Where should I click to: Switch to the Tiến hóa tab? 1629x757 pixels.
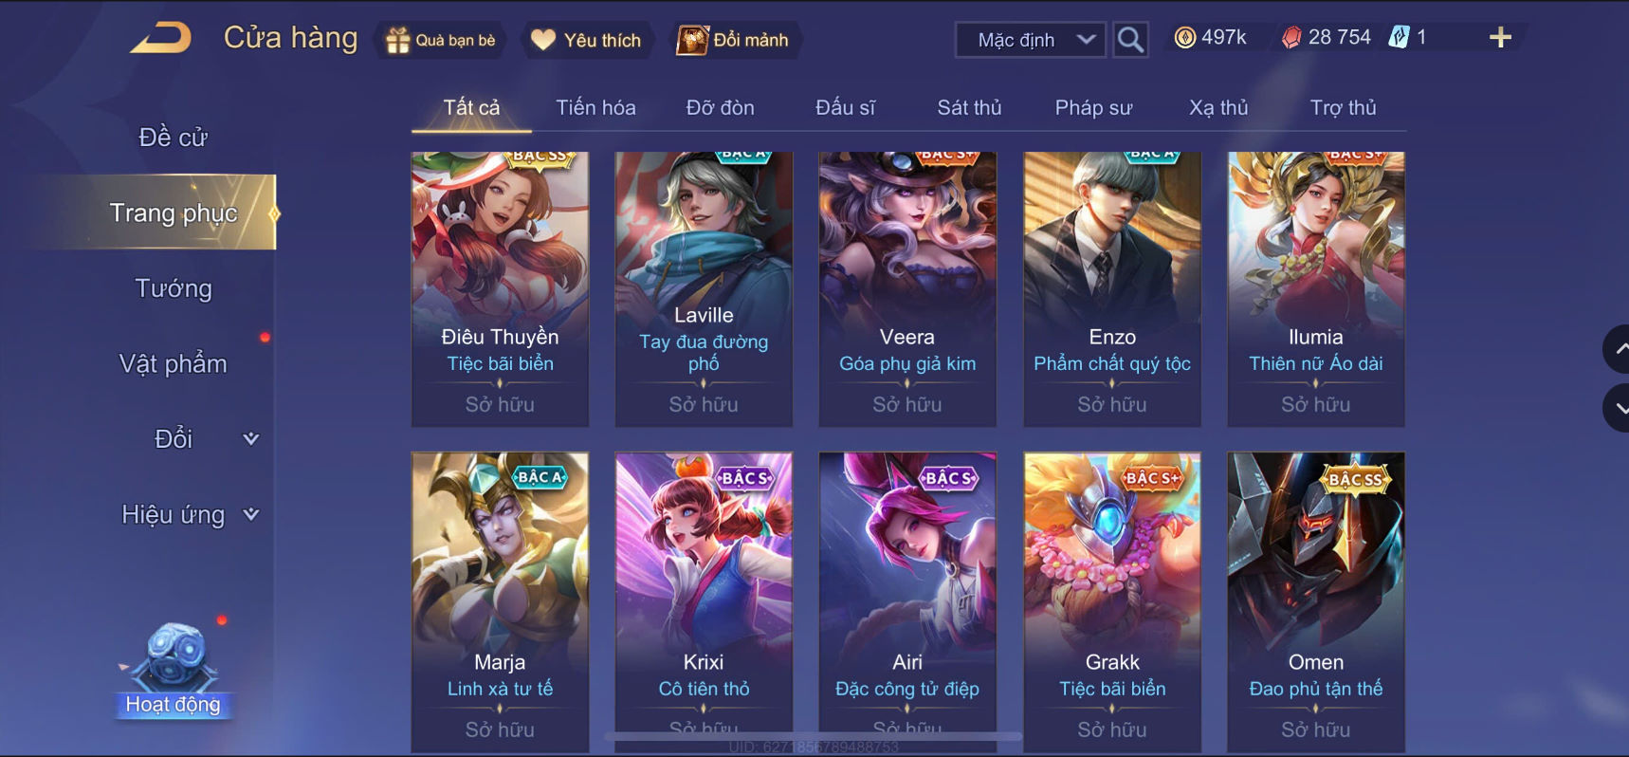[595, 108]
